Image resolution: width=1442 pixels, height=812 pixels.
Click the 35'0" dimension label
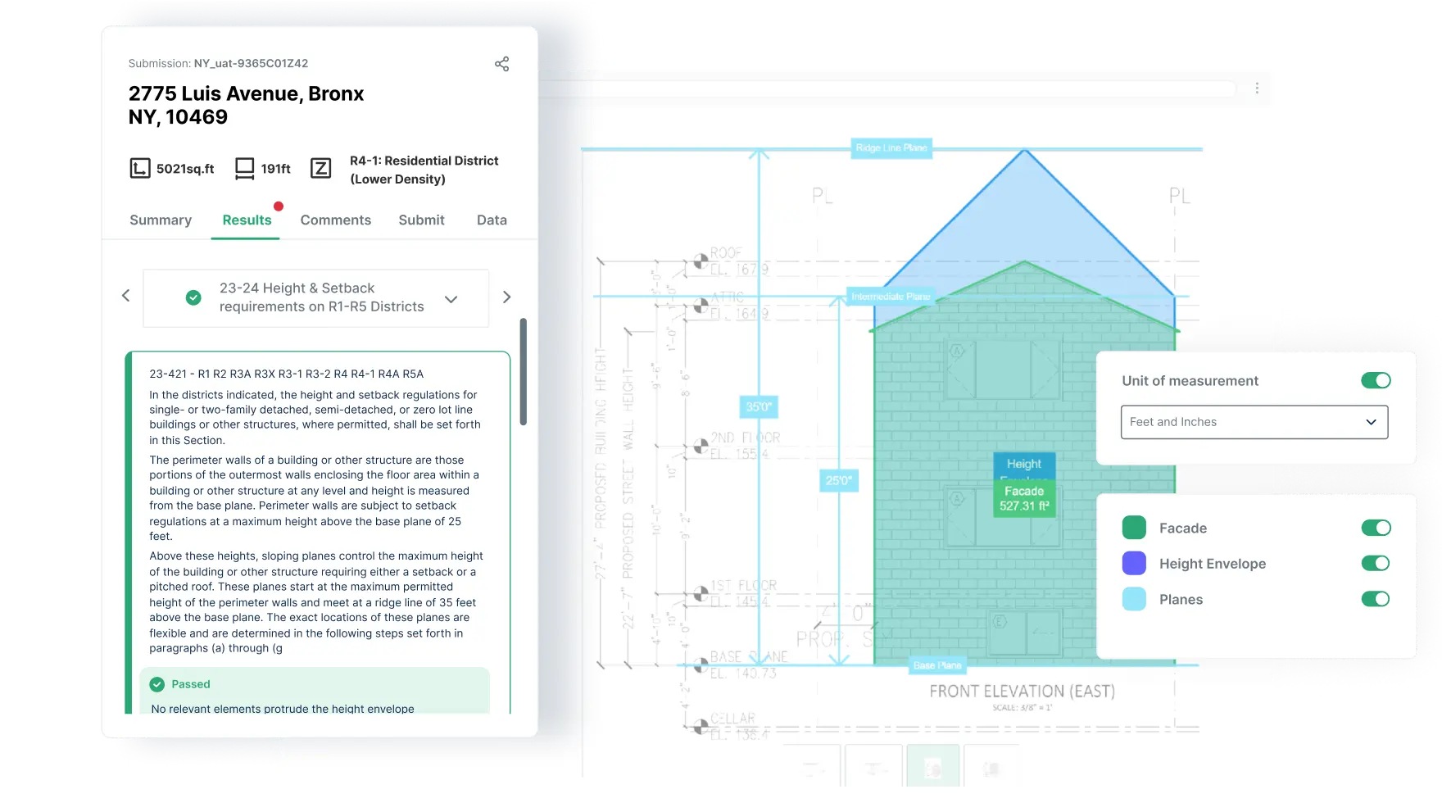tap(759, 407)
